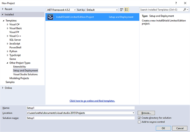Select the Visual C# label
Viewport: 190px width, 132px height.
pos(15,24)
